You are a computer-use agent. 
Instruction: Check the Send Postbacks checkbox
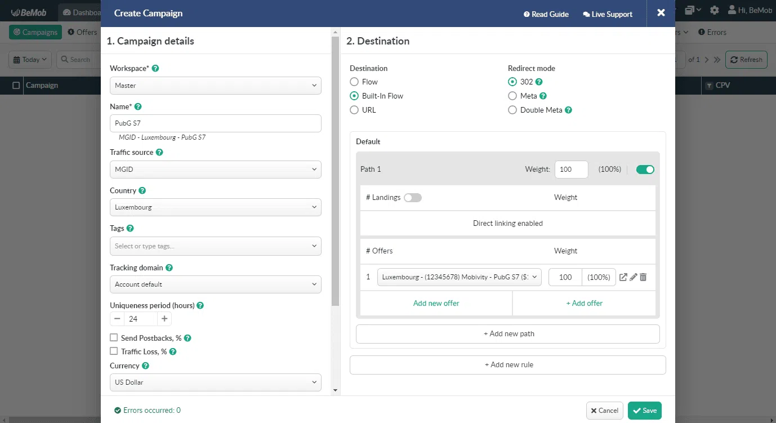tap(114, 338)
